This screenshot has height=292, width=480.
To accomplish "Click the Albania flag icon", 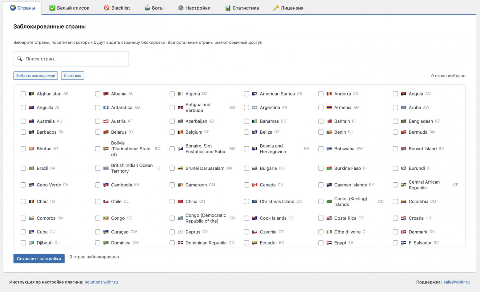I will 106,94.
